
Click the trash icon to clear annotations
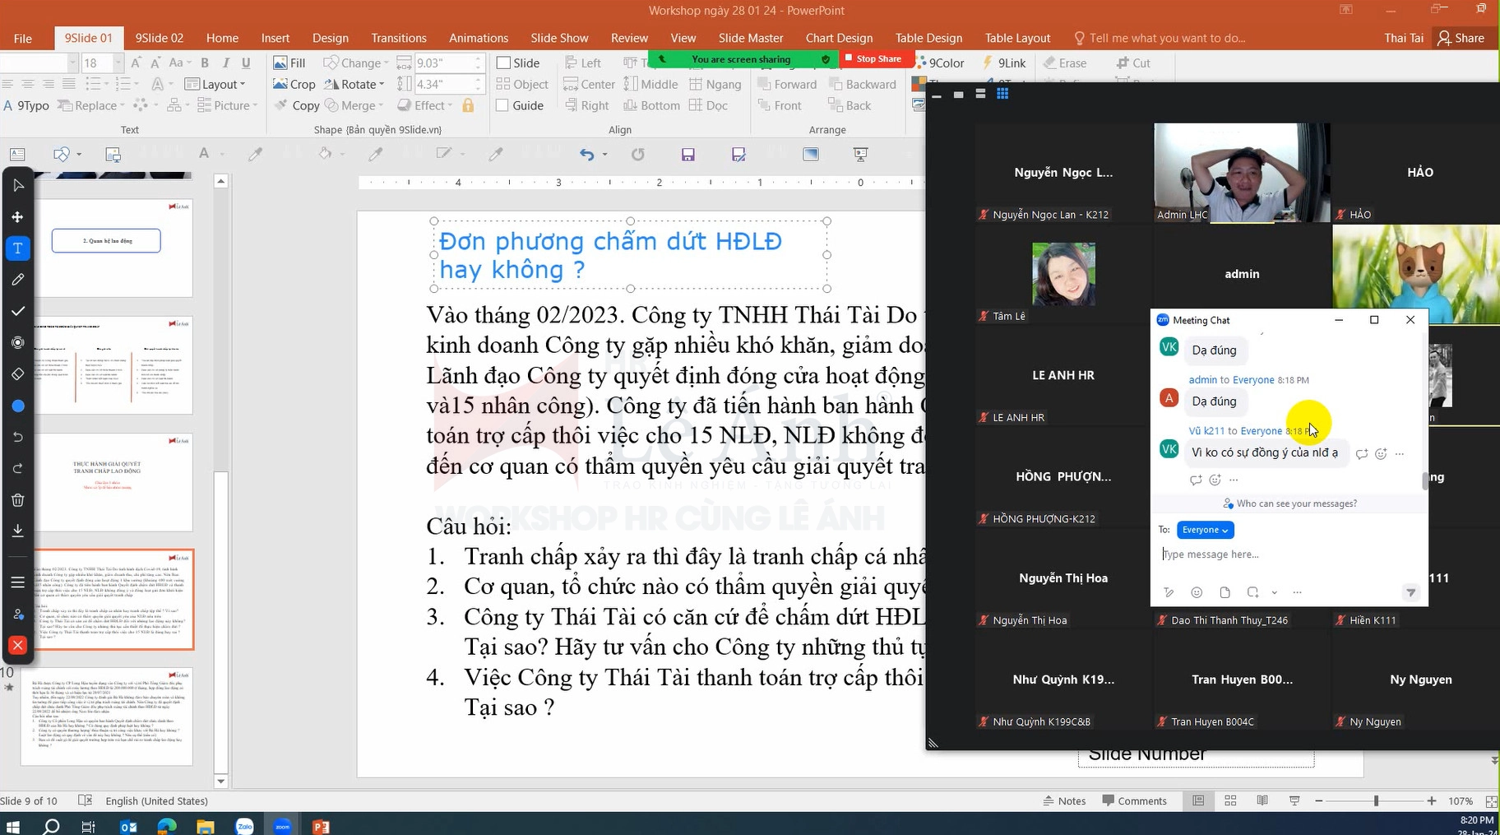pyautogui.click(x=17, y=500)
